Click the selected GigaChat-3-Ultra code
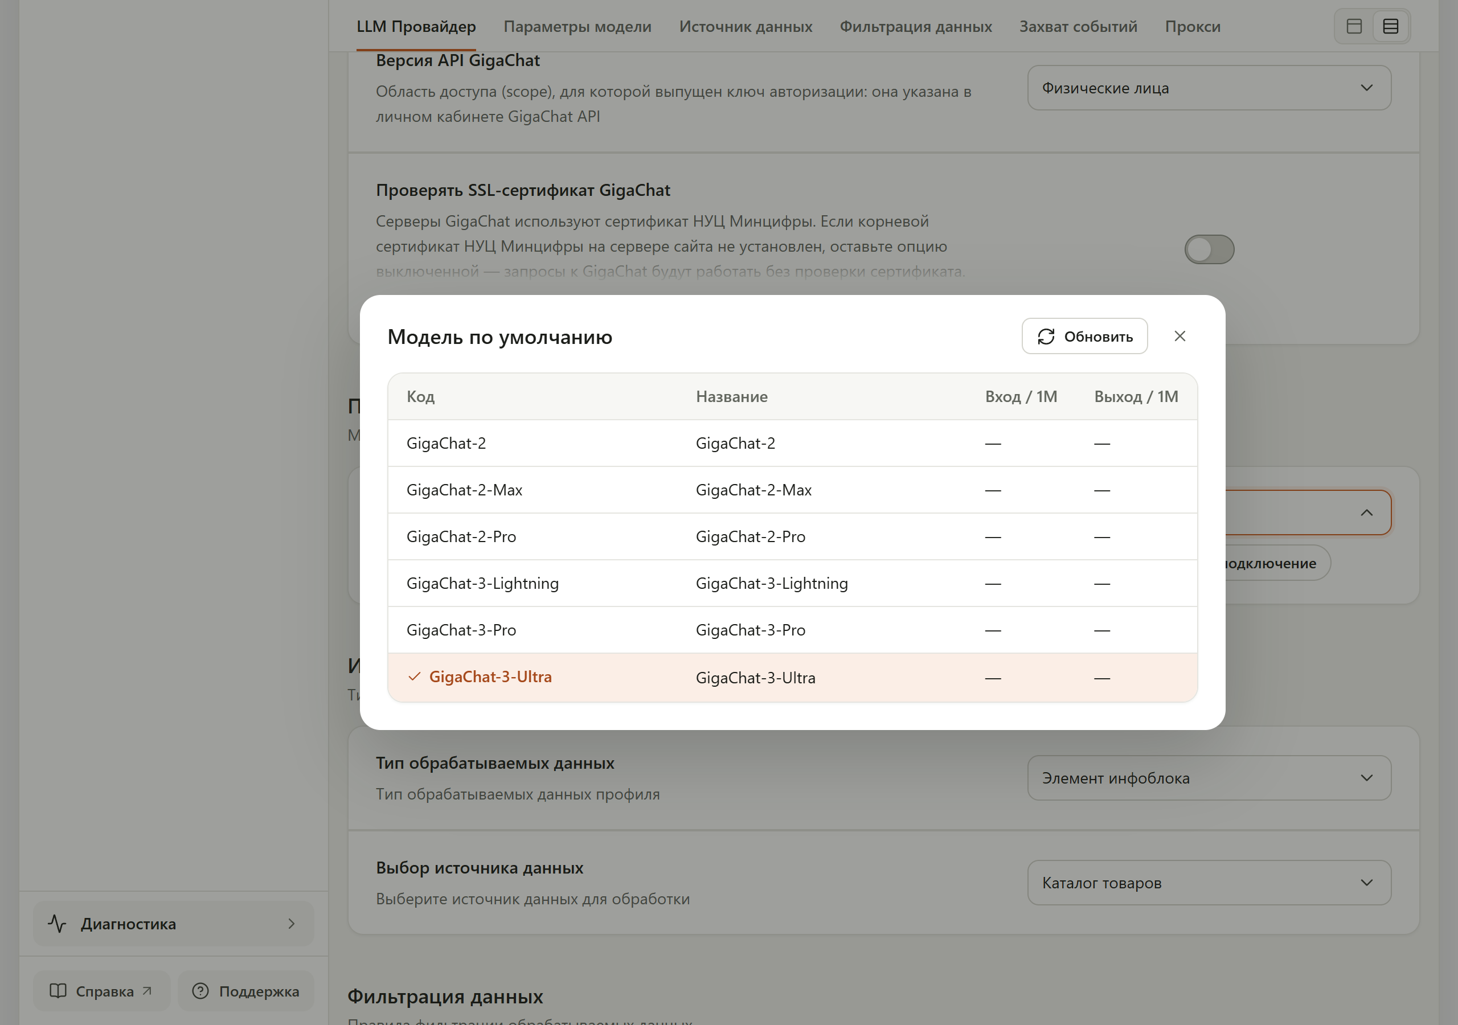 tap(490, 677)
